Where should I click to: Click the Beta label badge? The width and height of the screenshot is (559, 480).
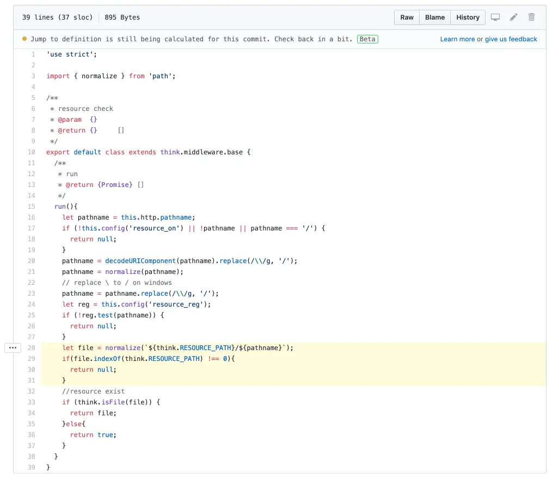point(367,39)
